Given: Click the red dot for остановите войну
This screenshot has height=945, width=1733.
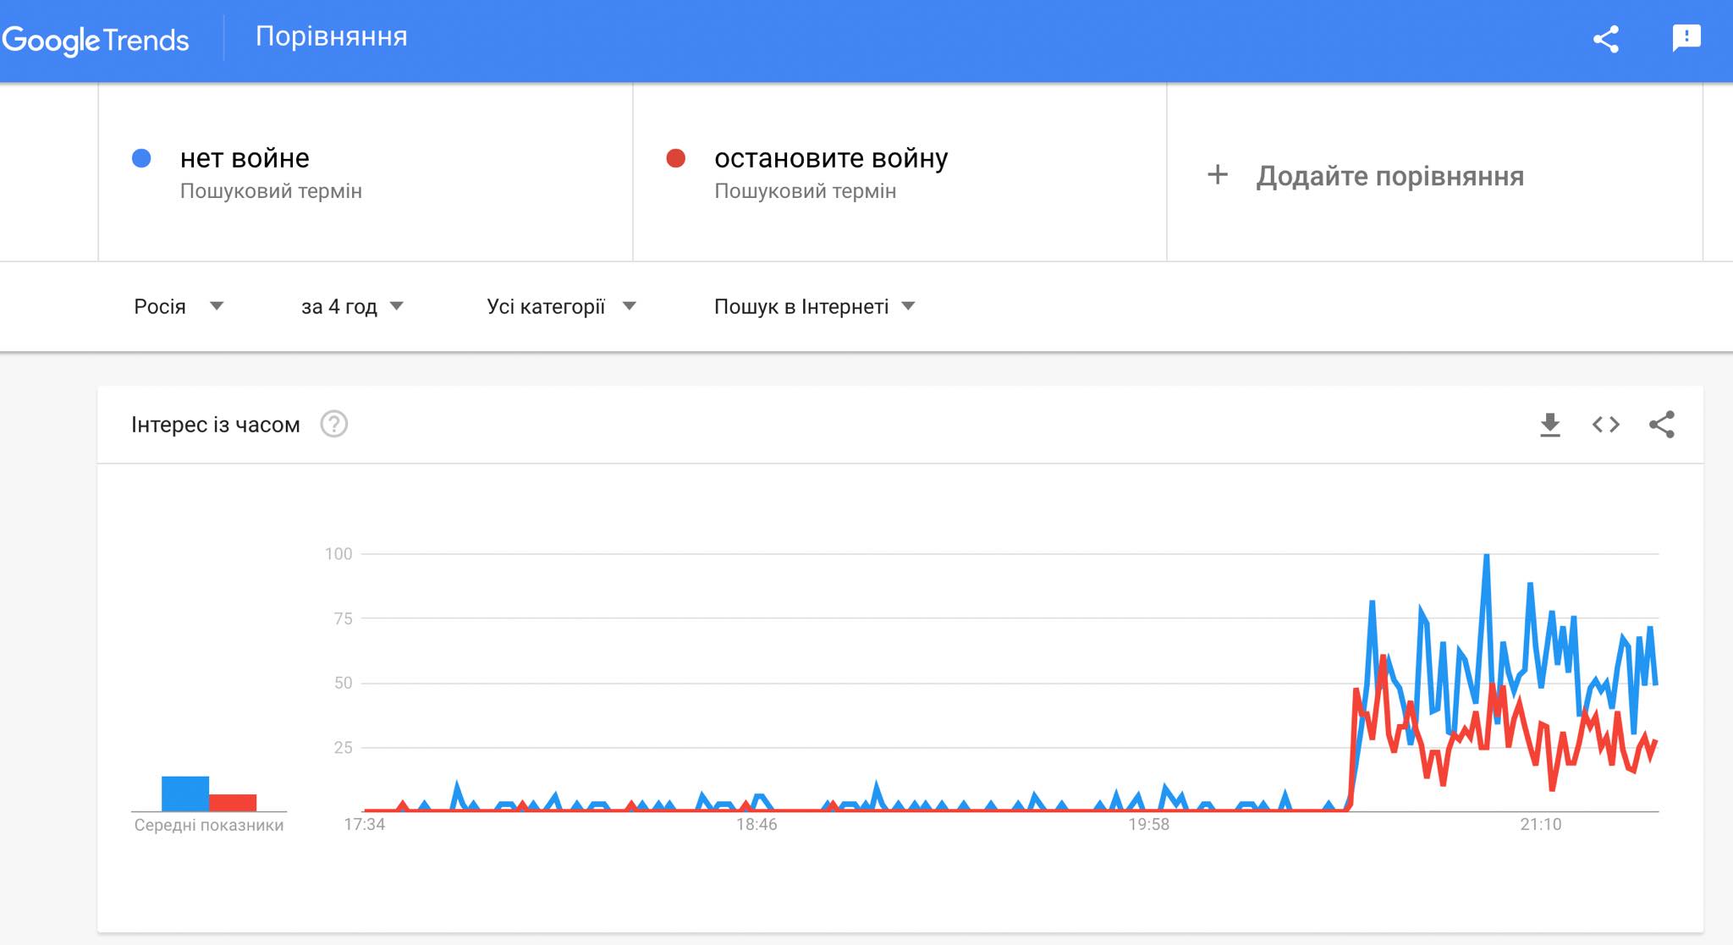Looking at the screenshot, I should tap(675, 158).
